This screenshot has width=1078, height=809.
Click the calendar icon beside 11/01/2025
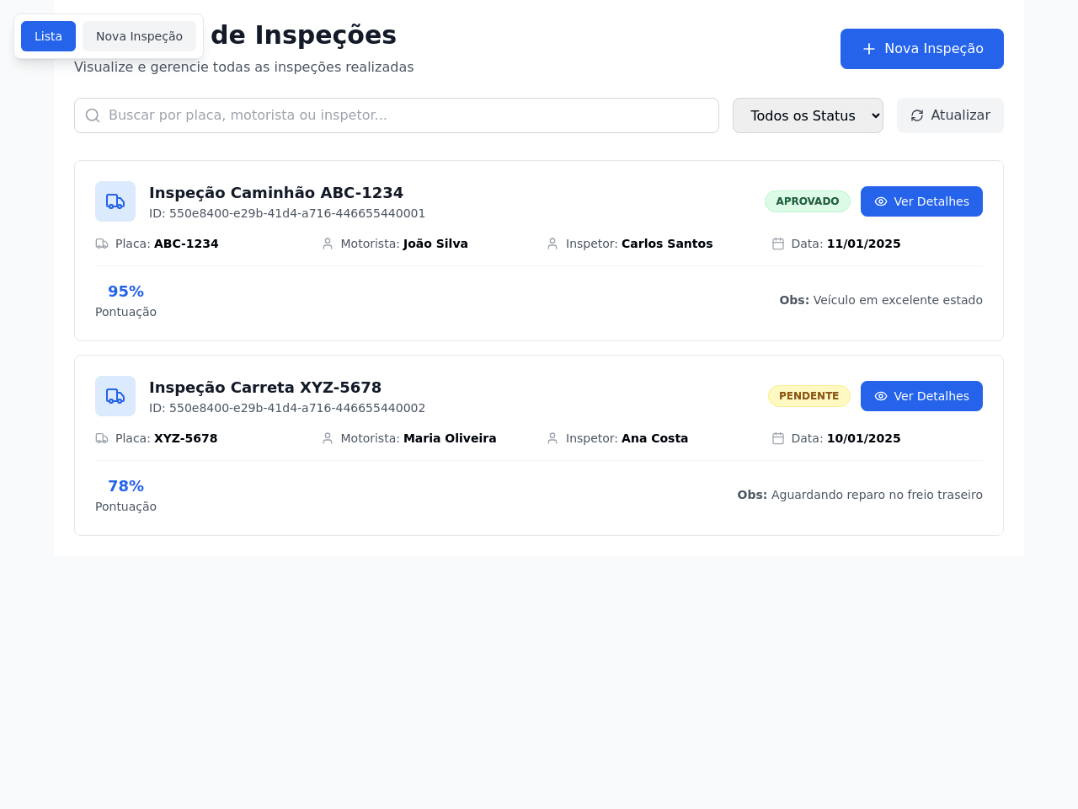tap(778, 244)
